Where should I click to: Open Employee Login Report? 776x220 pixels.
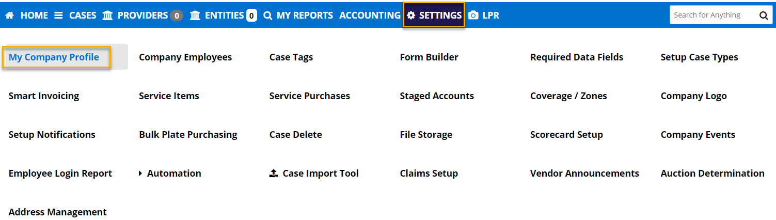[x=60, y=174]
